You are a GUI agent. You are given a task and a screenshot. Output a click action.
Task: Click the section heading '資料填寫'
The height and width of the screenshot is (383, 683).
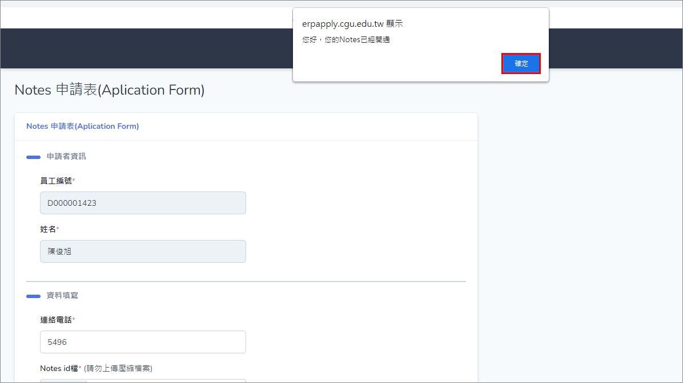coord(62,296)
